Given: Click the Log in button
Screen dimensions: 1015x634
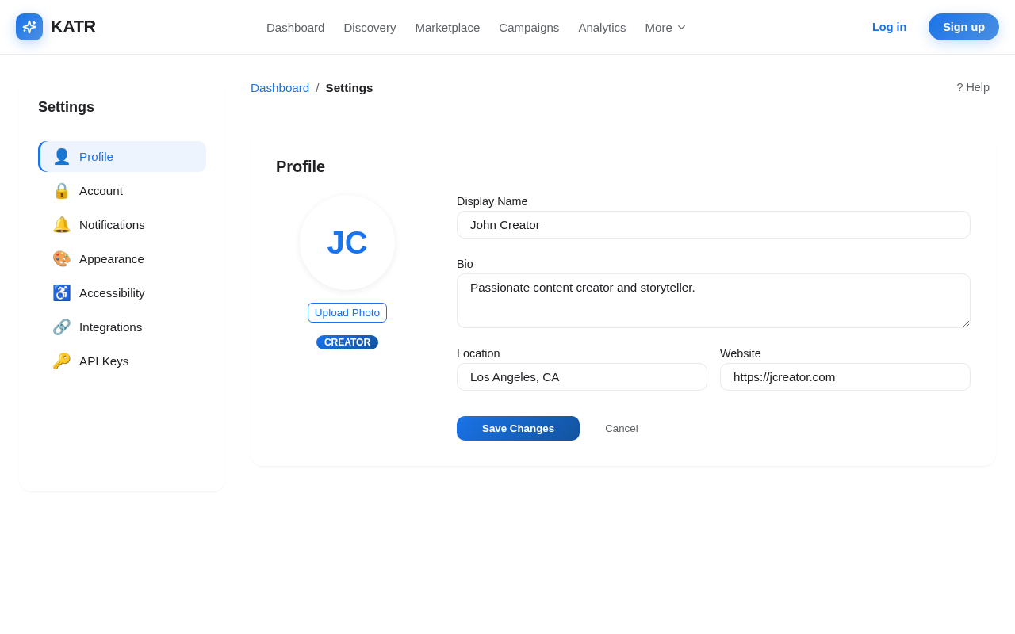Looking at the screenshot, I should (889, 27).
